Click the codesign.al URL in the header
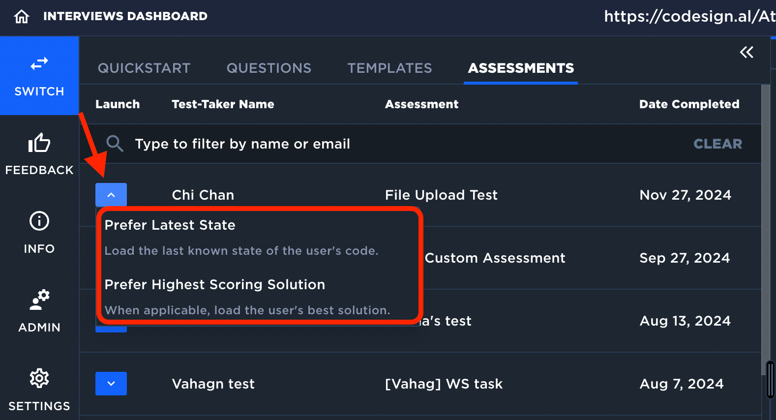This screenshot has width=776, height=420. coord(688,16)
